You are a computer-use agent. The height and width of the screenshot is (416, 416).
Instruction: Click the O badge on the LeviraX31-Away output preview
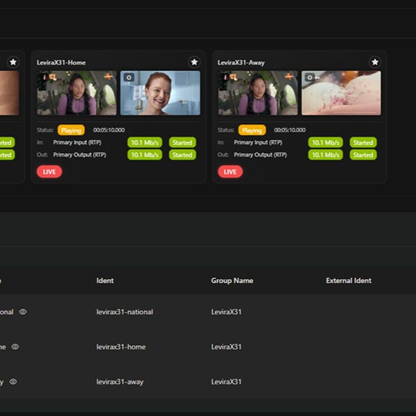pyautogui.click(x=310, y=77)
